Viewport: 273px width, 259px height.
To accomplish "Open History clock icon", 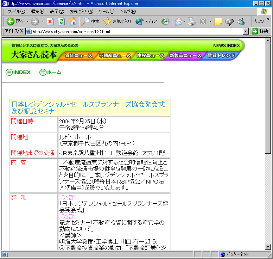I will pyautogui.click(x=165, y=21).
